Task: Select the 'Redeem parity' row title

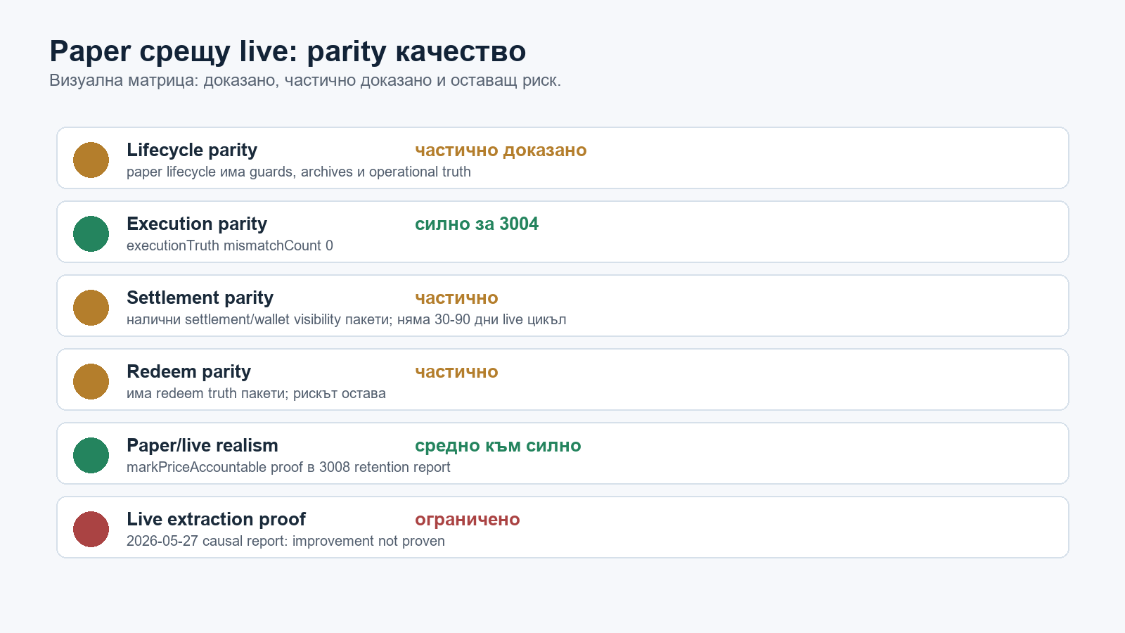Action: (x=188, y=372)
